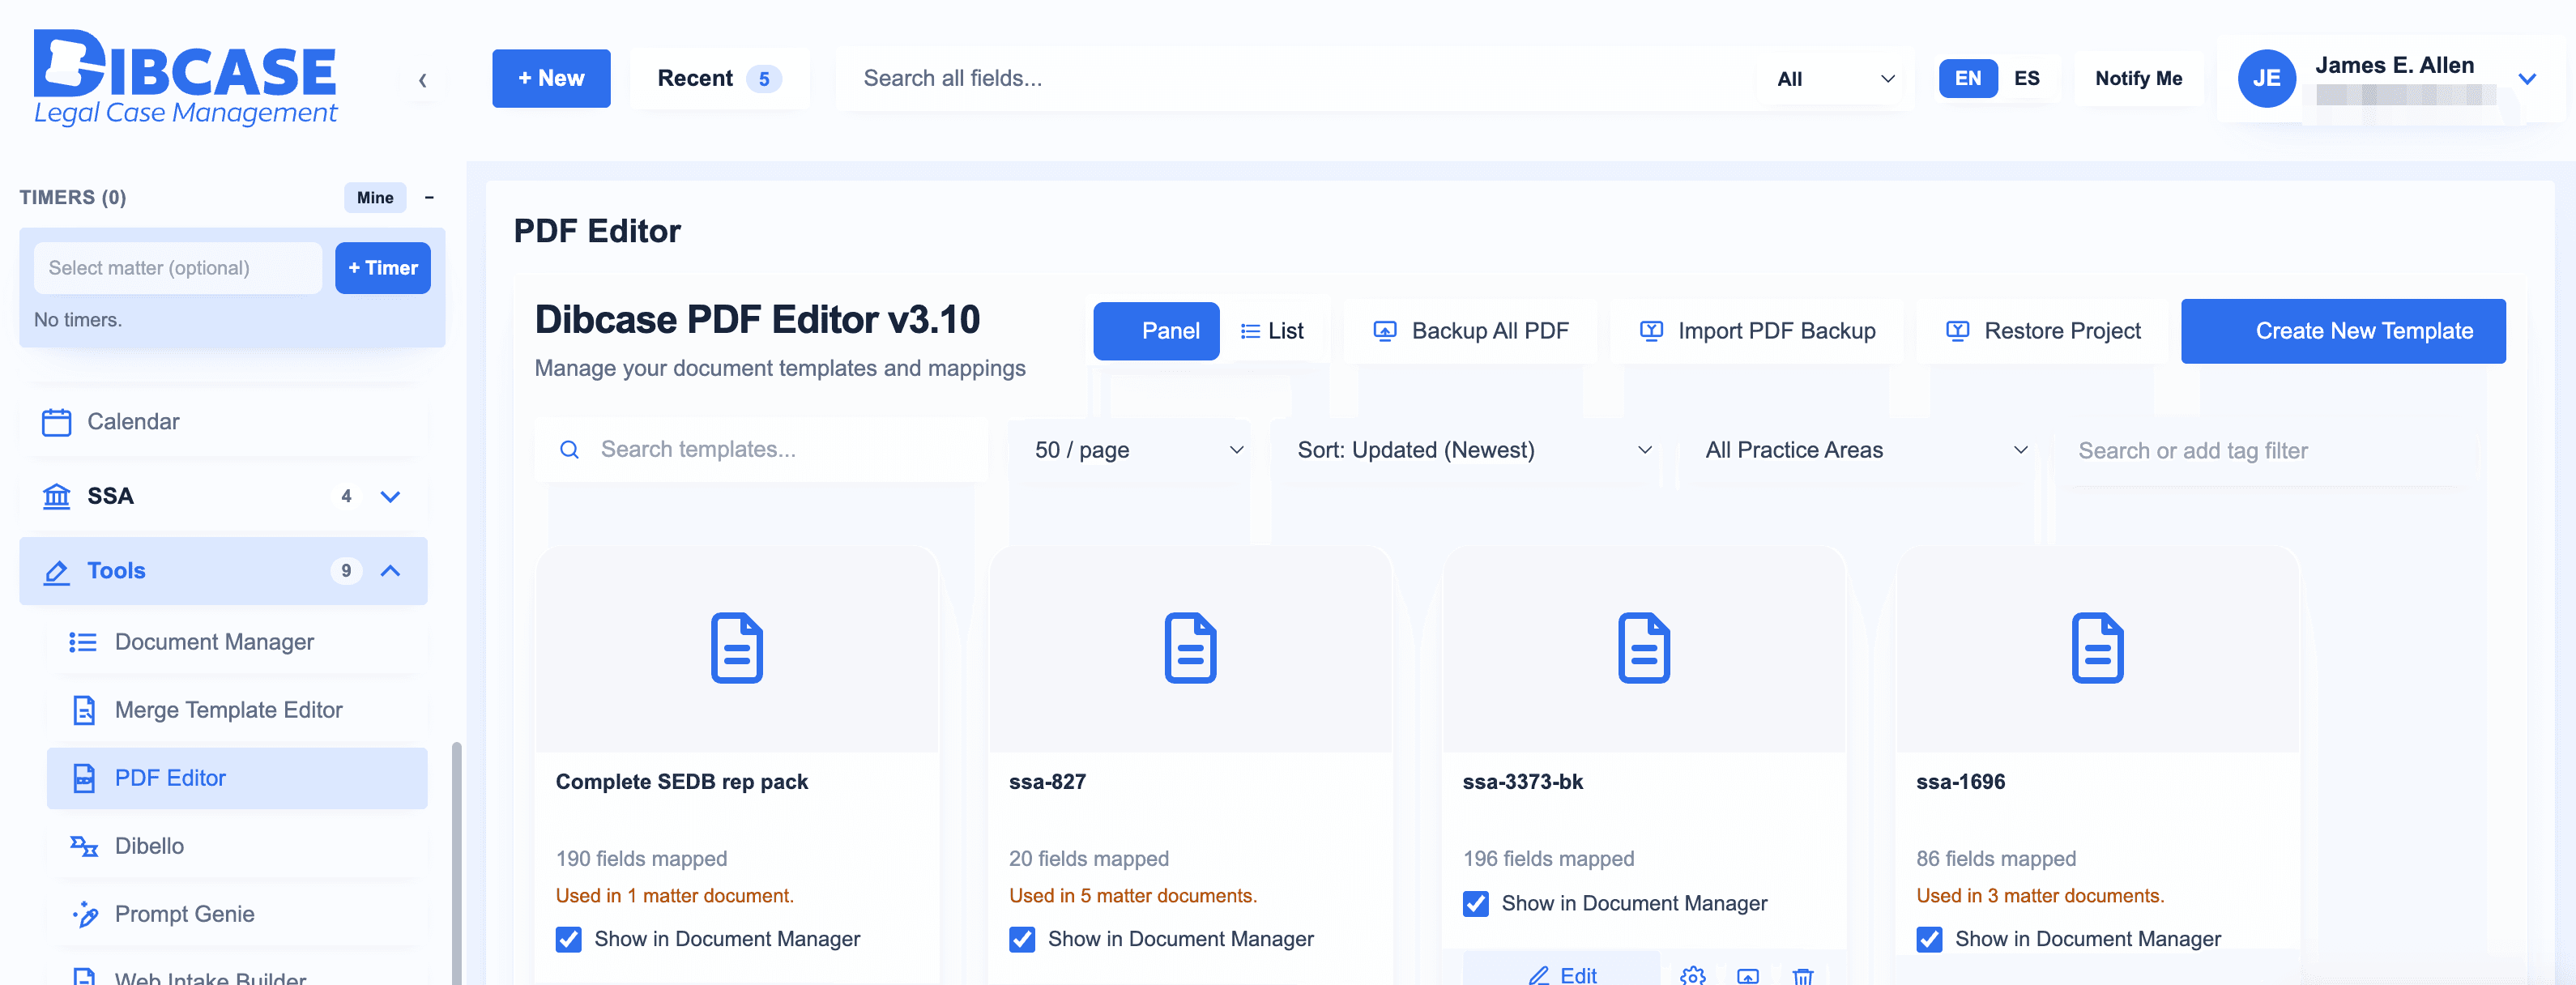Click the Search templates field

(762, 450)
